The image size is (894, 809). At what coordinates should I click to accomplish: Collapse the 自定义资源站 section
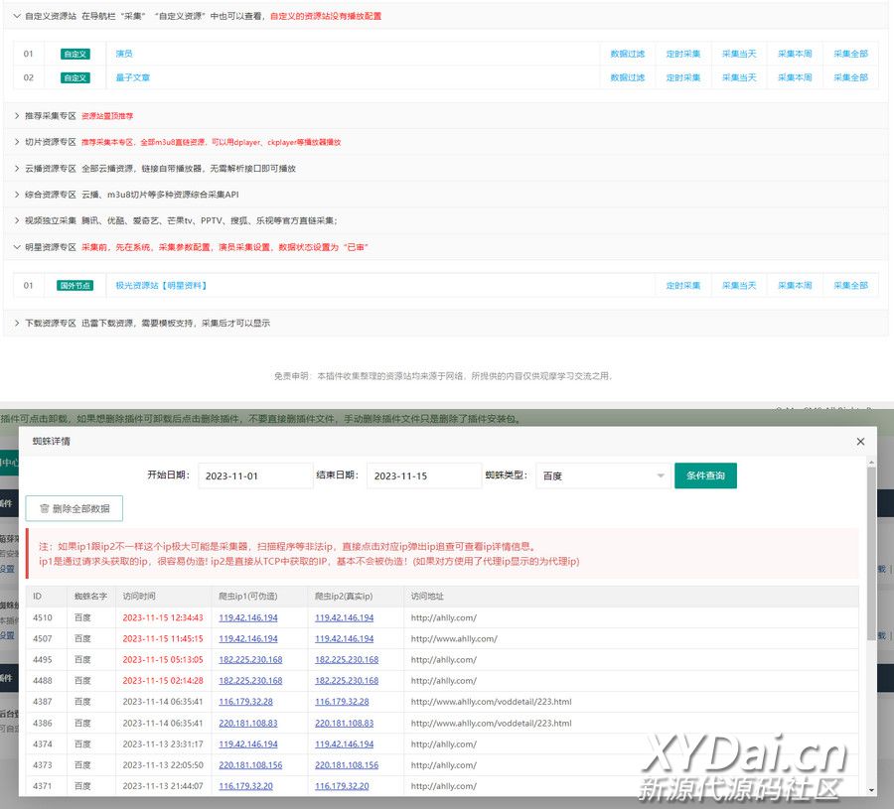17,16
